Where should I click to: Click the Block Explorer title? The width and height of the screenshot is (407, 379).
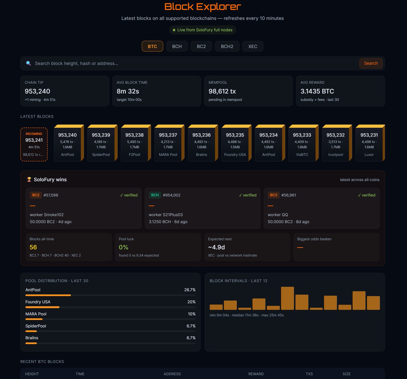[x=202, y=6]
